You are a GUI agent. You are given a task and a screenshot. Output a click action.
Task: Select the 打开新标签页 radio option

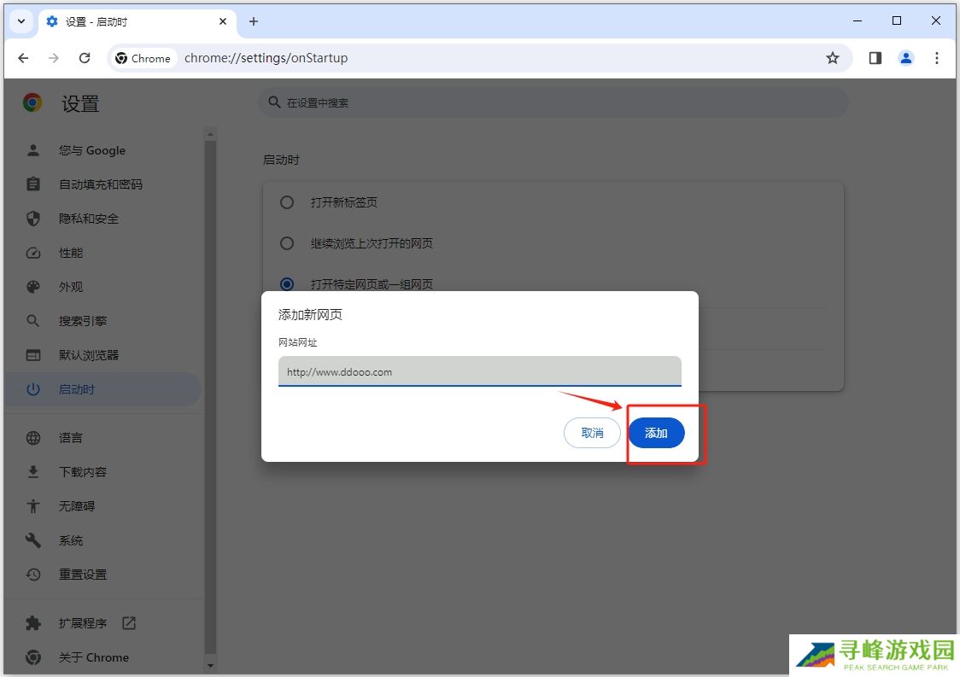(287, 202)
